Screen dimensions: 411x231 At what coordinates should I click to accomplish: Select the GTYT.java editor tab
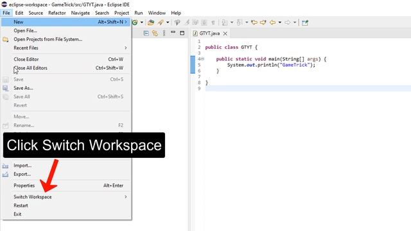click(209, 33)
